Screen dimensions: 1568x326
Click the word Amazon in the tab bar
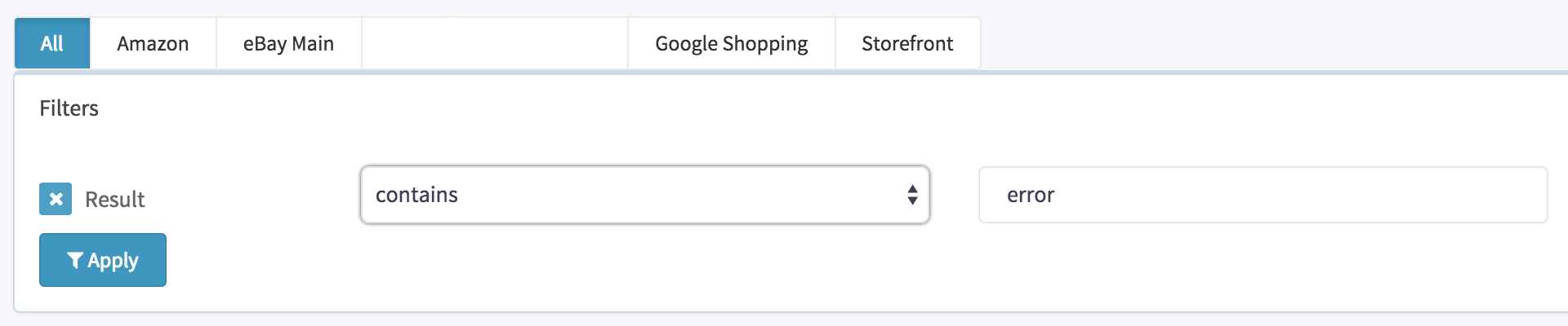tap(153, 43)
